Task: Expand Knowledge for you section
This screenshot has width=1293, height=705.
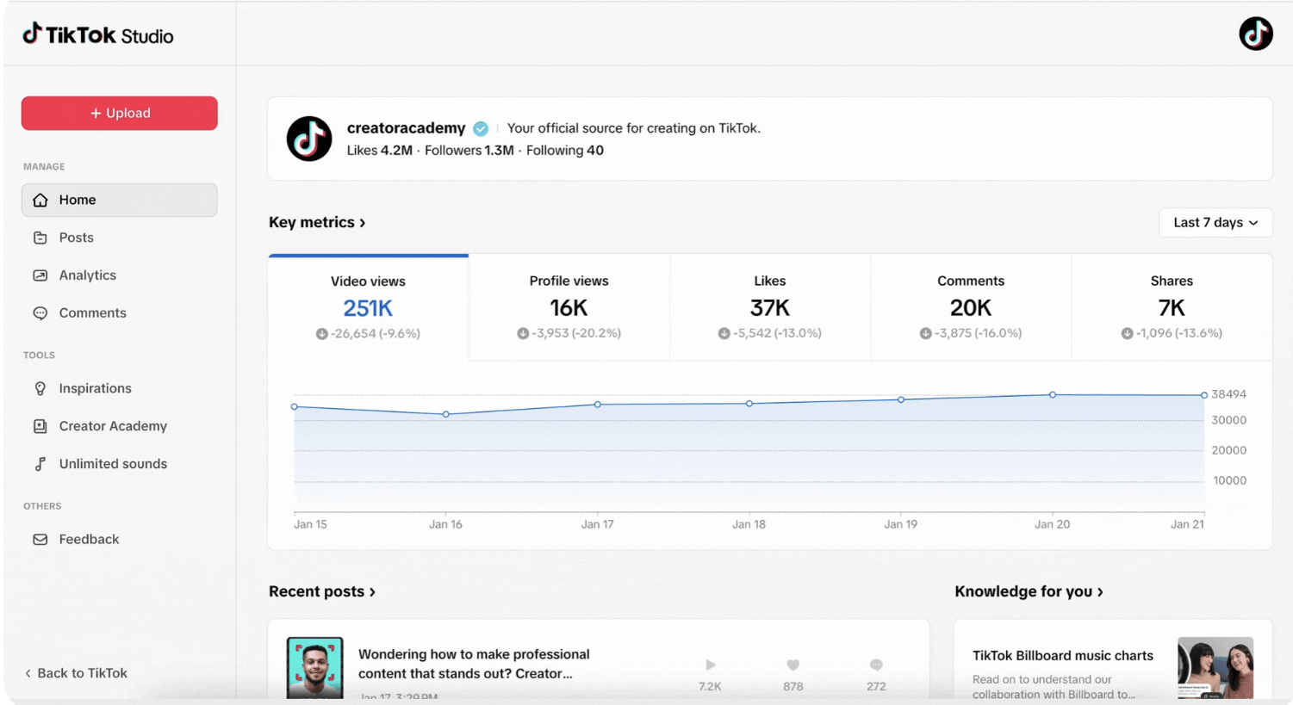Action: (x=1029, y=591)
